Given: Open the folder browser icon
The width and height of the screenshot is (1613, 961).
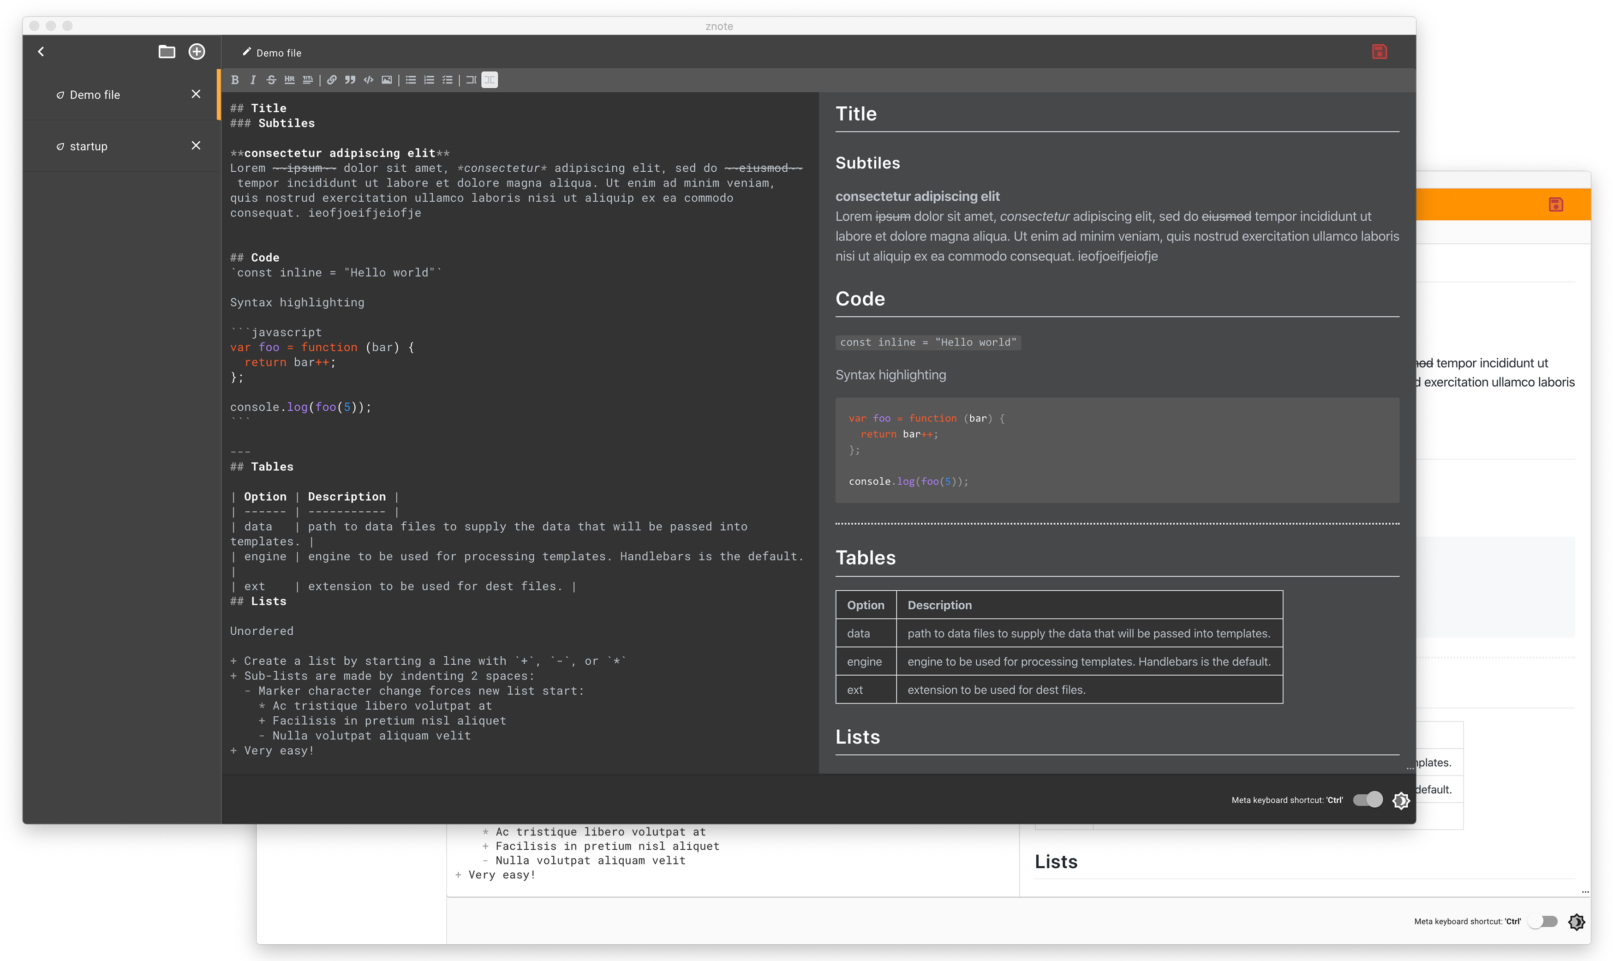Looking at the screenshot, I should point(167,52).
